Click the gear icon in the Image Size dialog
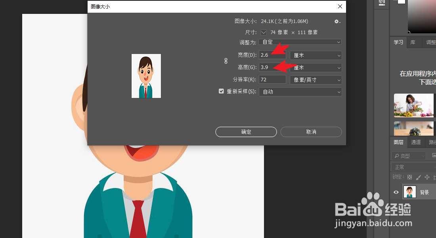This screenshot has height=238, width=436. 337,21
